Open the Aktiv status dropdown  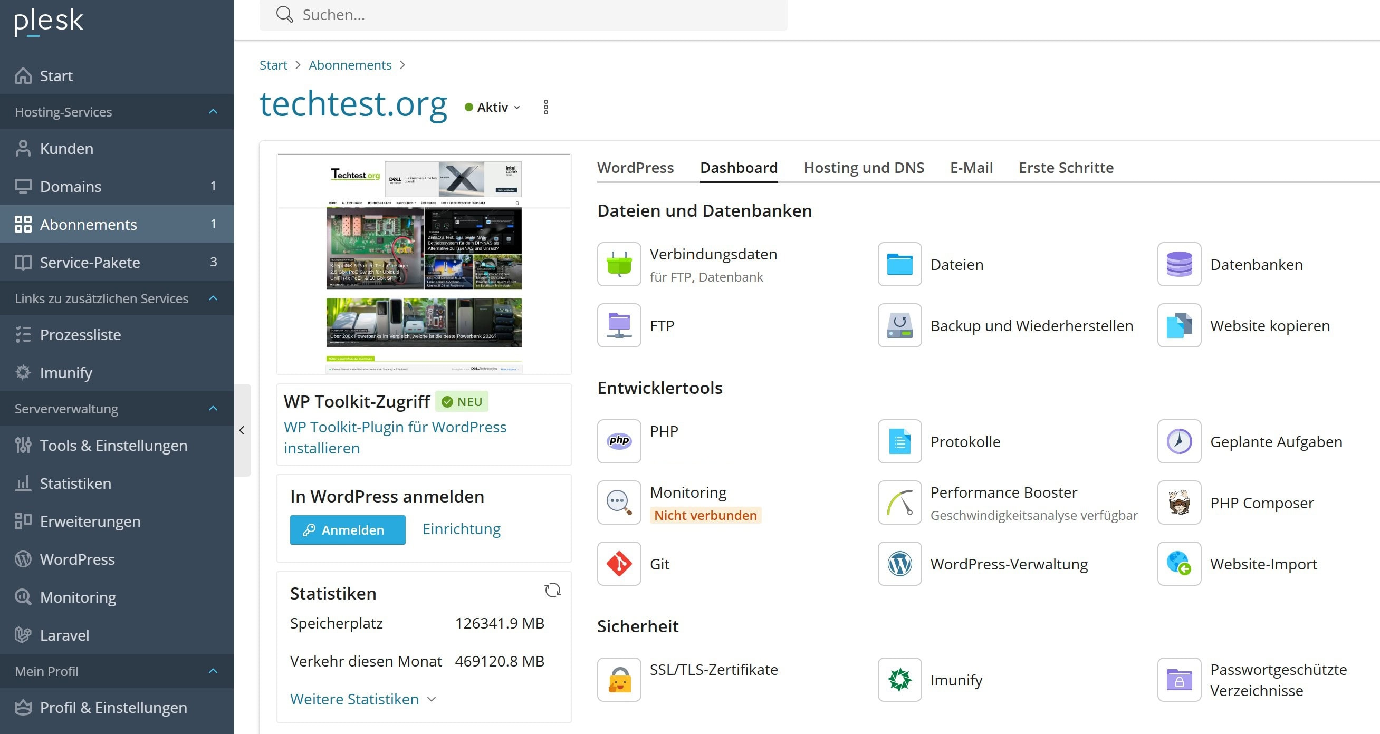[x=492, y=107]
